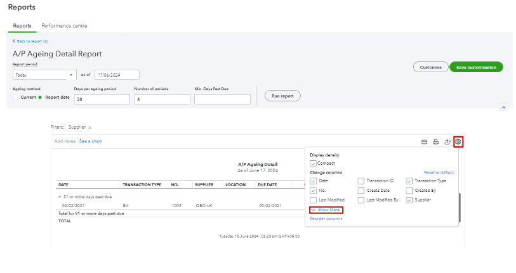Collapse the 91 or more days past due group
Viewport: 516px width, 273px height.
(x=60, y=197)
